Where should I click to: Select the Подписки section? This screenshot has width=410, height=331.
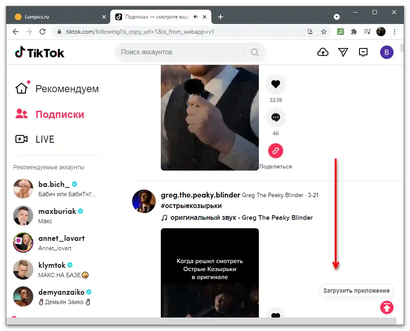click(x=50, y=114)
